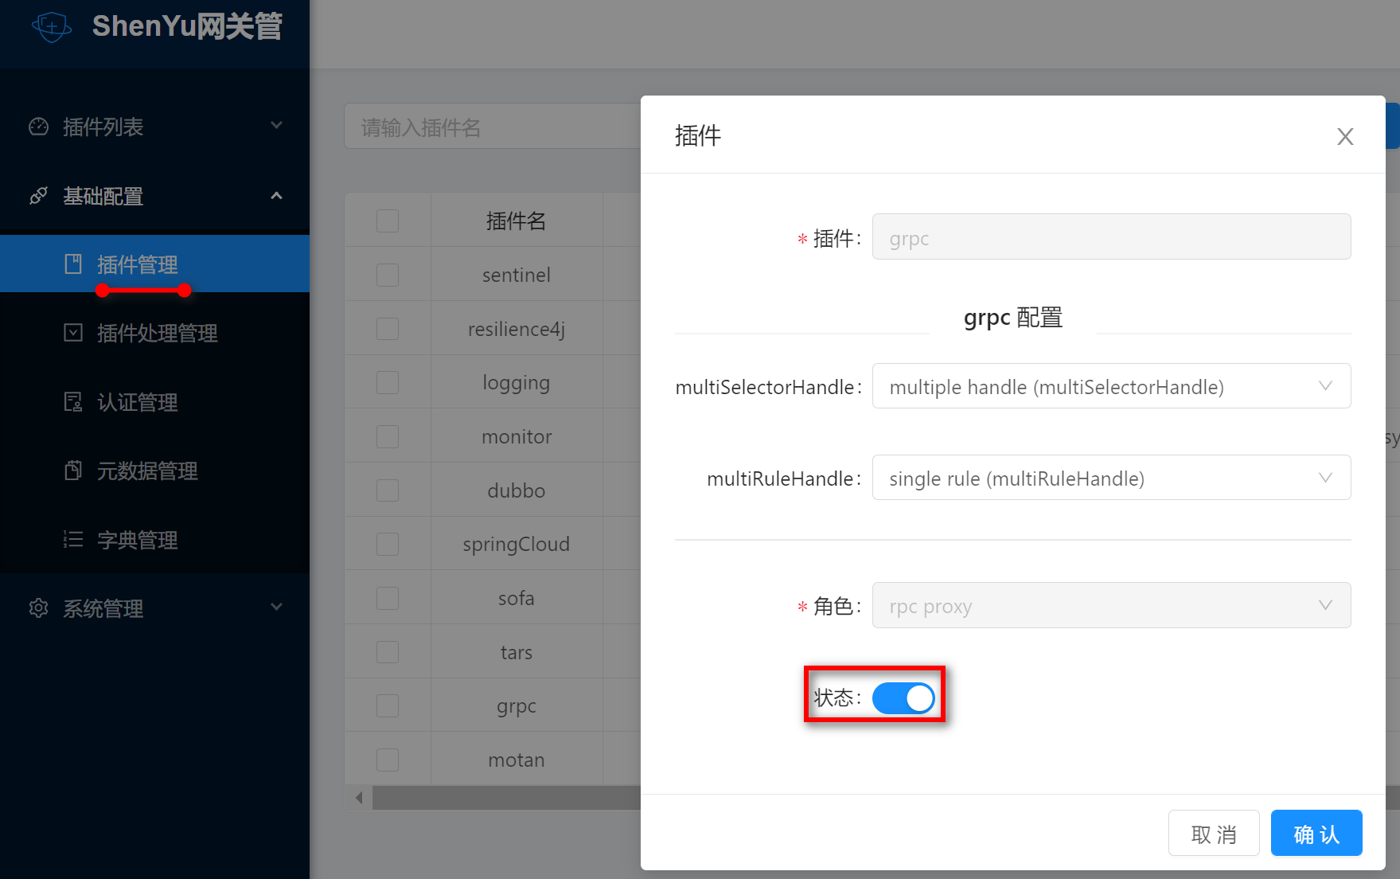Click the gear icon beside 系统管理
Image resolution: width=1400 pixels, height=879 pixels.
pyautogui.click(x=38, y=608)
